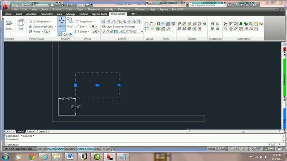287x161 pixels.
Task: Expand the 2D Wireframe visual style dropdown
Action: pos(51,21)
